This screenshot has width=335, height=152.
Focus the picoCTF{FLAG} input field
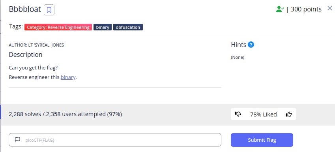pyautogui.click(x=115, y=140)
